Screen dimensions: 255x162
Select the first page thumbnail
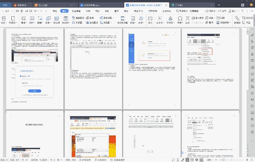tap(35, 69)
